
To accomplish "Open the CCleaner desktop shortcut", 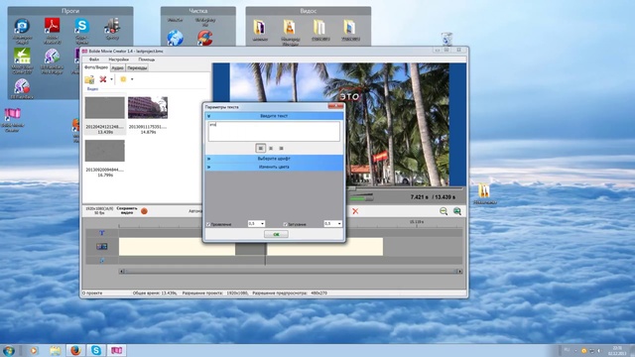I will point(205,38).
